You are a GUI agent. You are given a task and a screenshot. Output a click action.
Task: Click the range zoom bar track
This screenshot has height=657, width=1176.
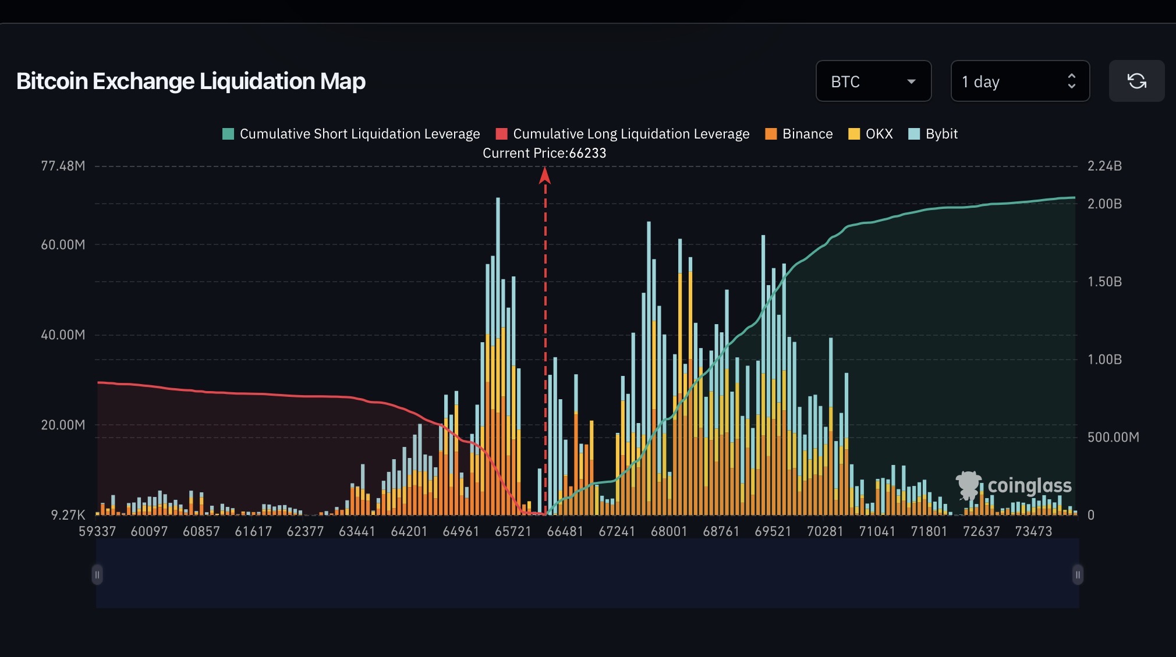pyautogui.click(x=587, y=574)
